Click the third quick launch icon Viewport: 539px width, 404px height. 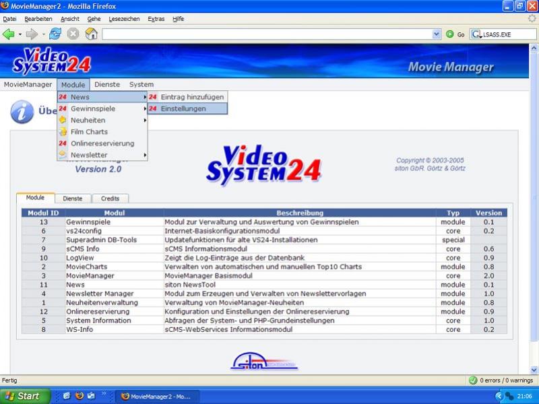pyautogui.click(x=91, y=396)
